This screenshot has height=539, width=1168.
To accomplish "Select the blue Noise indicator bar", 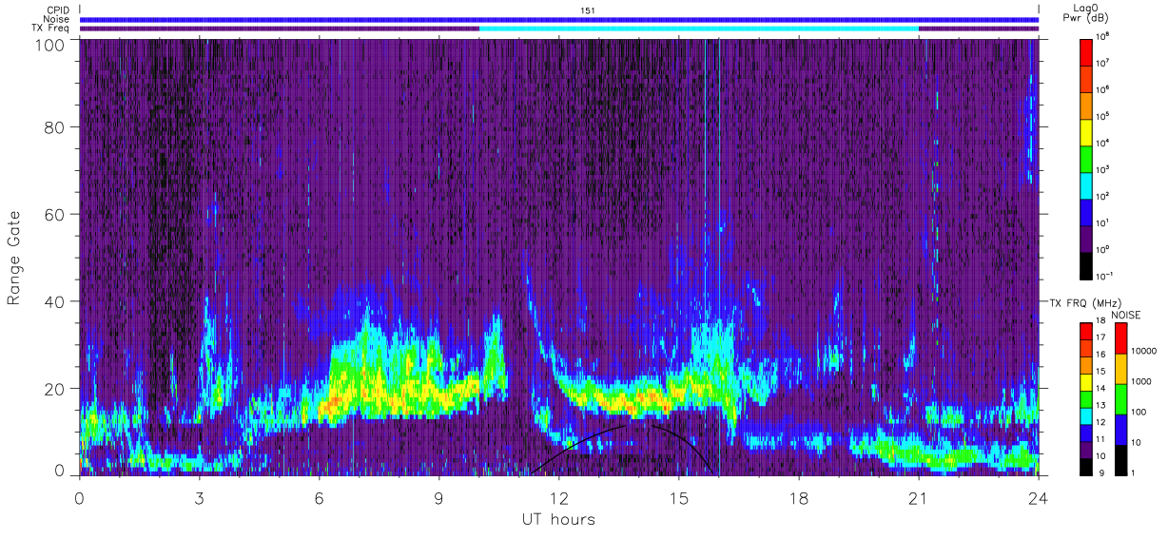I will (x=559, y=19).
